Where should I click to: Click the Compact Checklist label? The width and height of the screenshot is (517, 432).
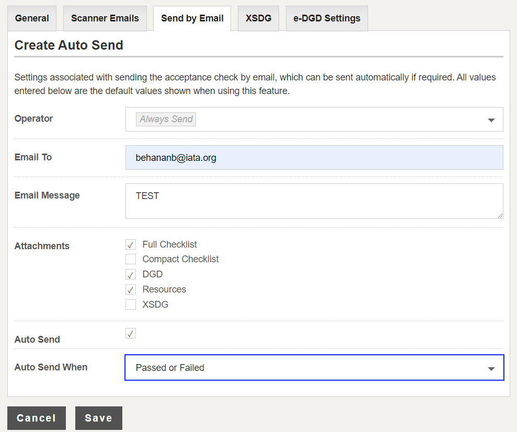[180, 259]
